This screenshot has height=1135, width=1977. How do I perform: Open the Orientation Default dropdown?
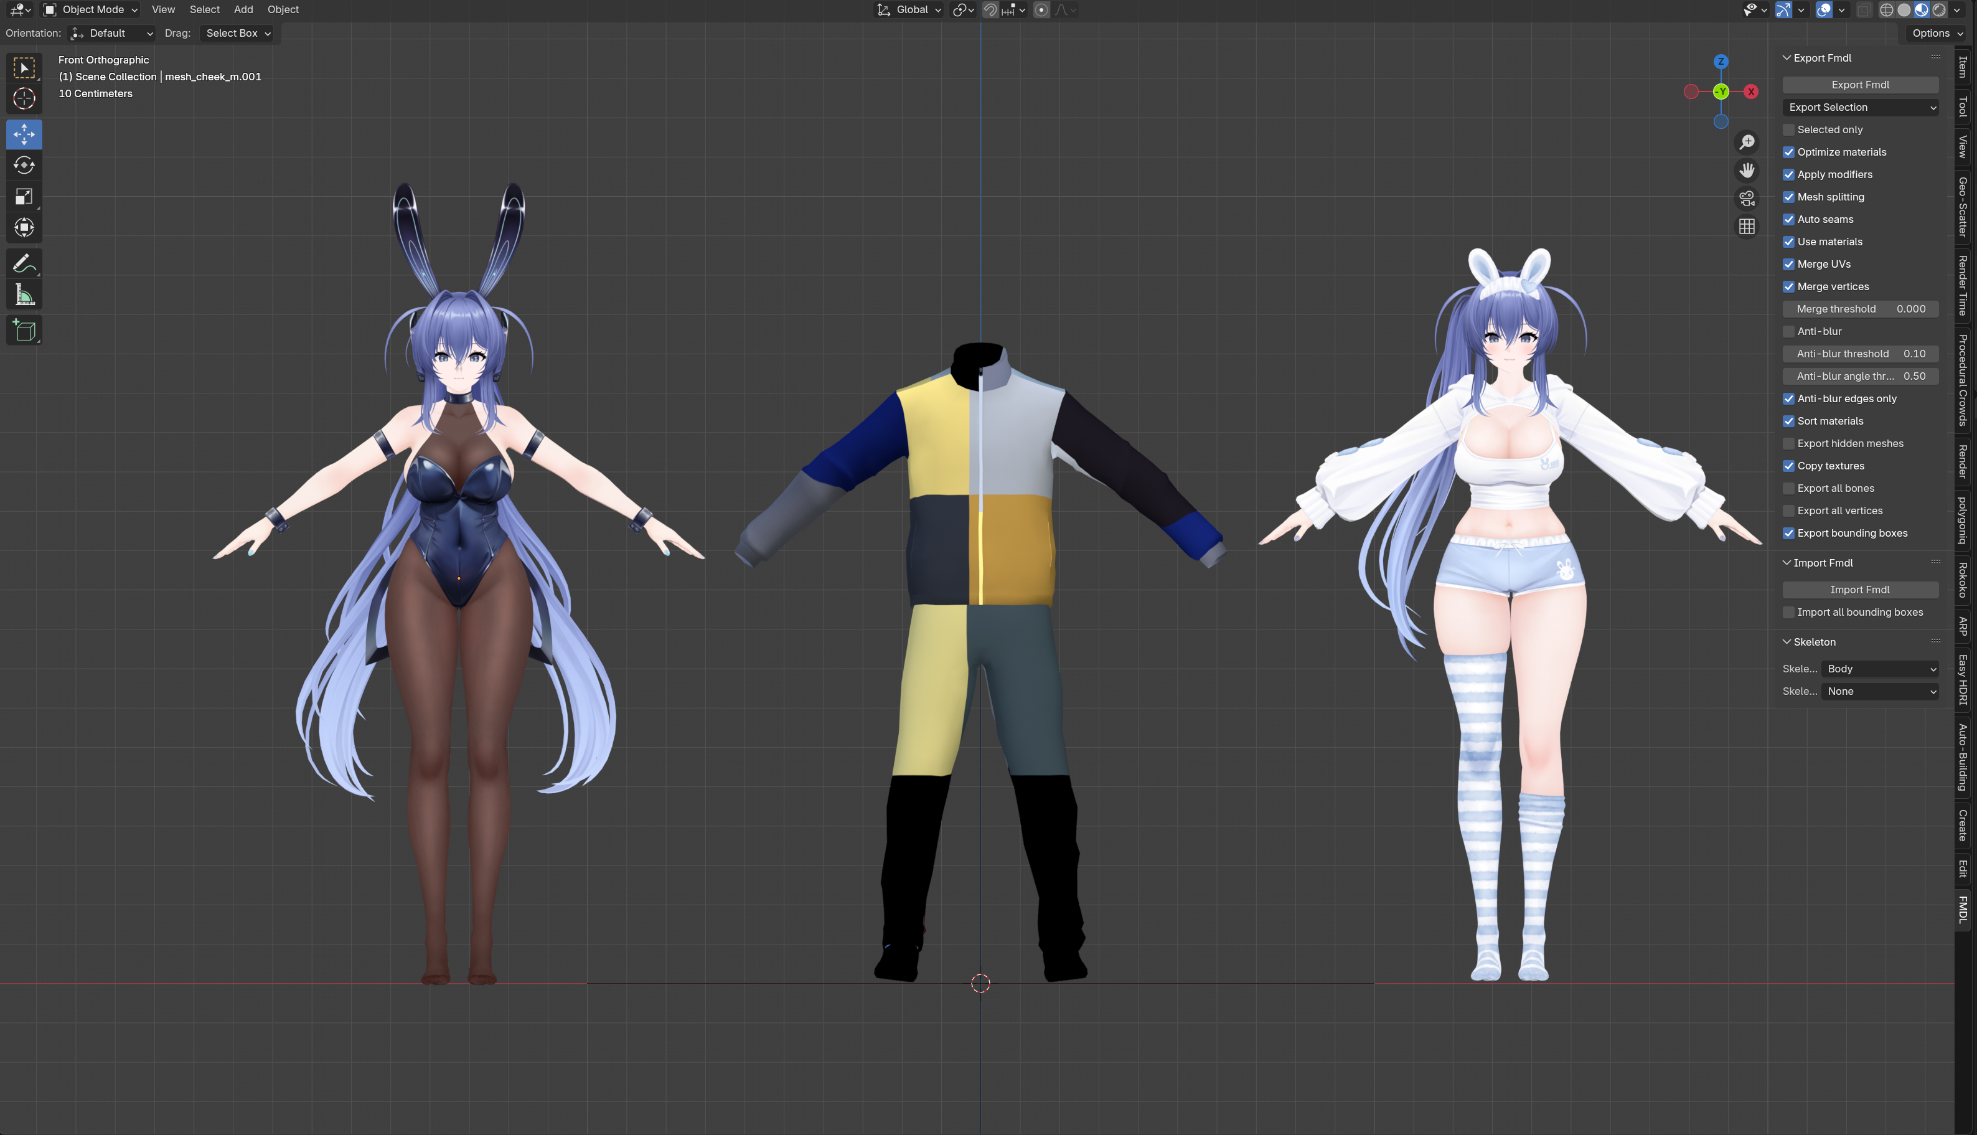111,34
